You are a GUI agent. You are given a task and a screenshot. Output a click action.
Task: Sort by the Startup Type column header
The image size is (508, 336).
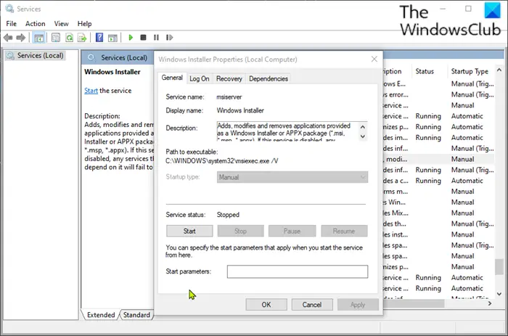pyautogui.click(x=470, y=71)
